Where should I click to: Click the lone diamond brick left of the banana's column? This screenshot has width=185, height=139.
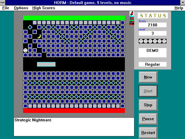(30, 27)
